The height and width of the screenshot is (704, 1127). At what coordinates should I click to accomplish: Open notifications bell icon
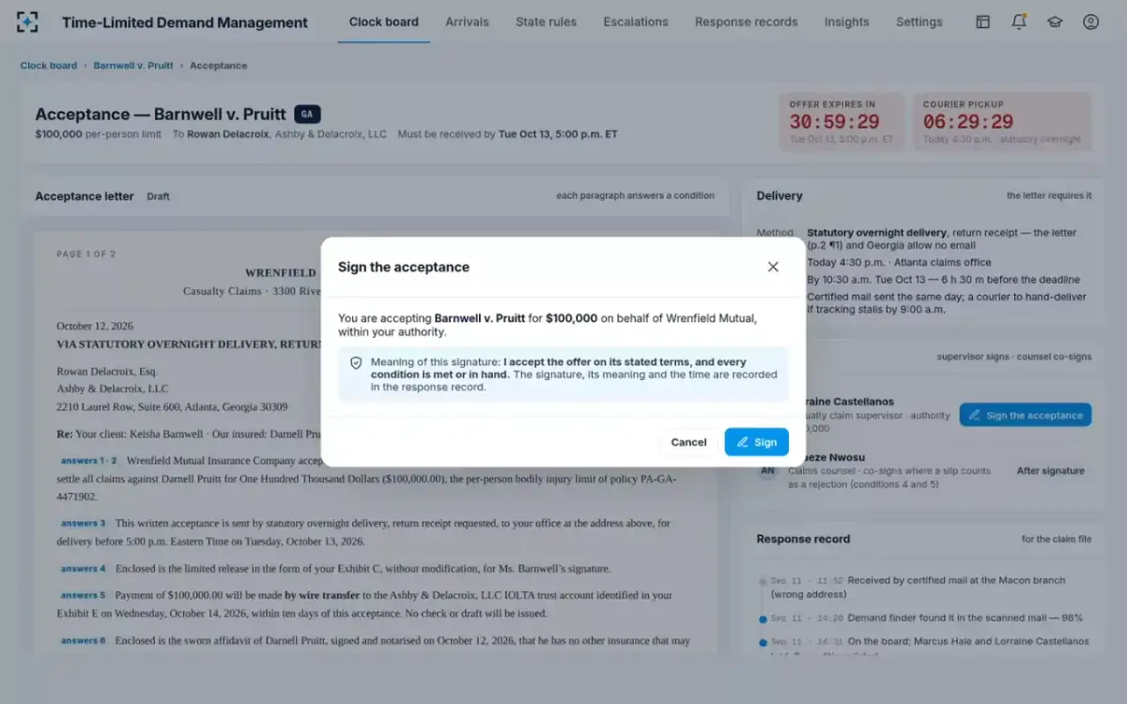point(1019,22)
